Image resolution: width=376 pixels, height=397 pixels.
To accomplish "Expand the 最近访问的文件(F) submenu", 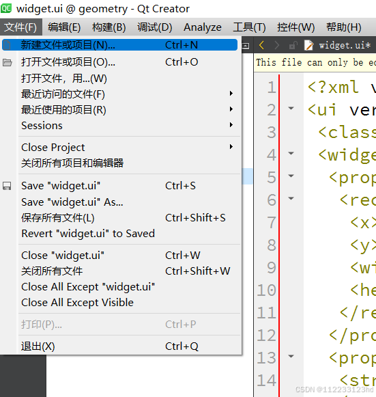I will pyautogui.click(x=119, y=94).
